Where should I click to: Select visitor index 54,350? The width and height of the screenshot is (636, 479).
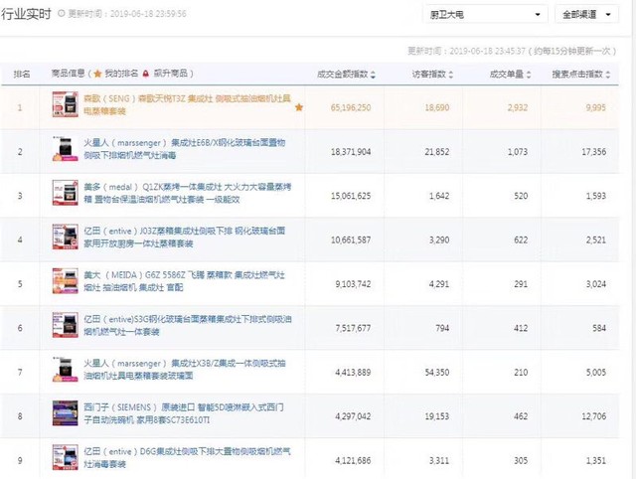click(437, 373)
